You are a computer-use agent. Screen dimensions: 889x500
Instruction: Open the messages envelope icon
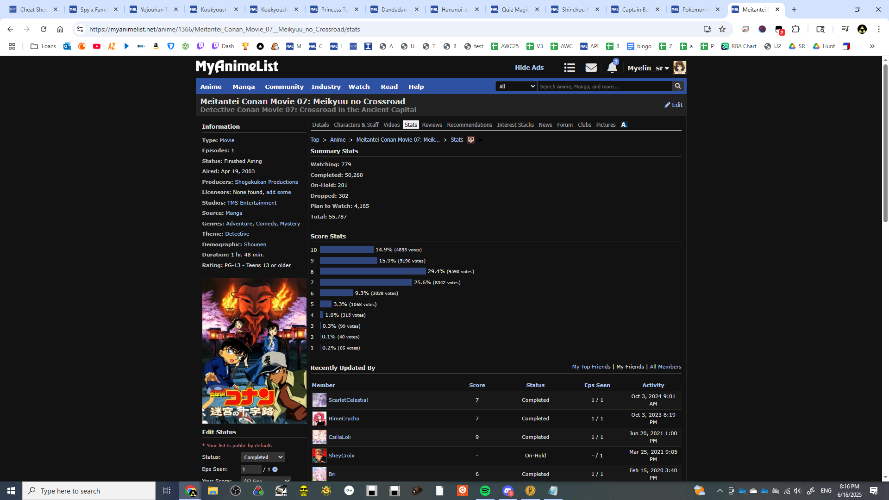591,68
